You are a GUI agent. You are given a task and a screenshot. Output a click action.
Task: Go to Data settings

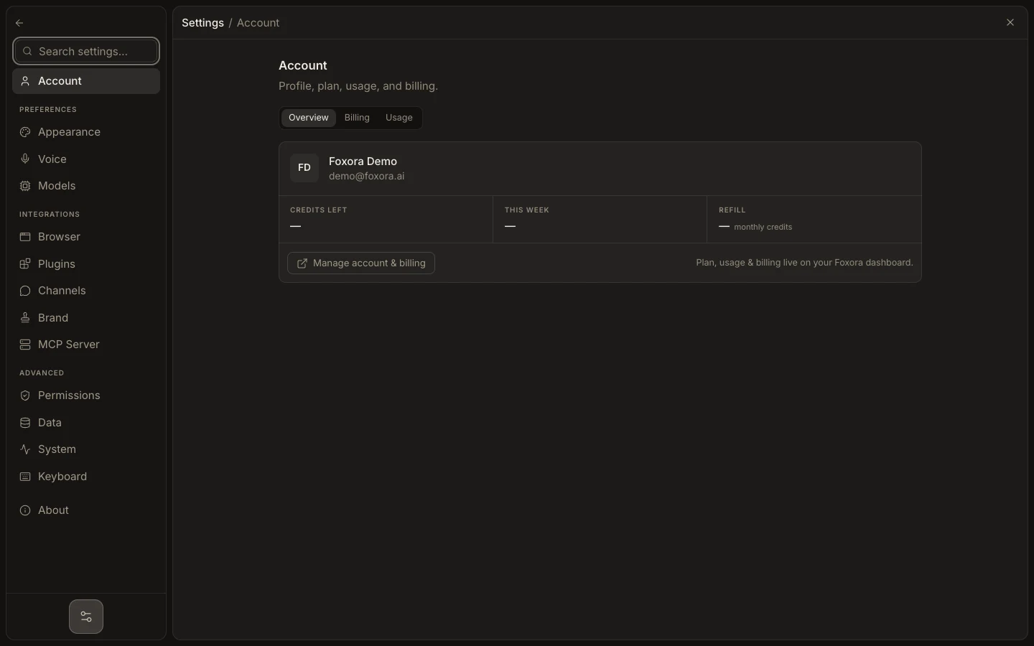pos(86,423)
